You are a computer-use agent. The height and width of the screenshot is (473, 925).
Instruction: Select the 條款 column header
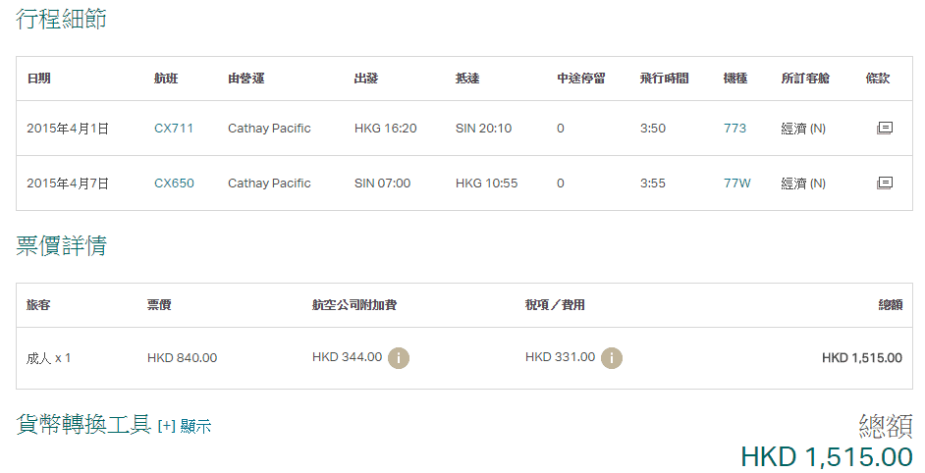tap(878, 79)
